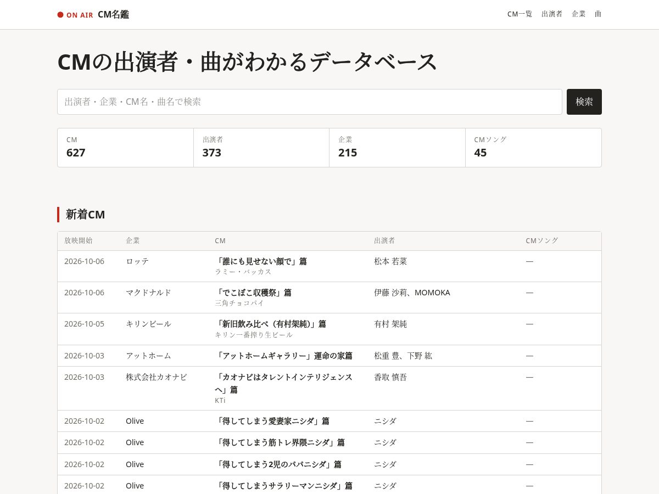Open 「カオナビはタレントインテリジェンスへ」篇 entry
Viewport: 659px width, 494px height.
283,383
